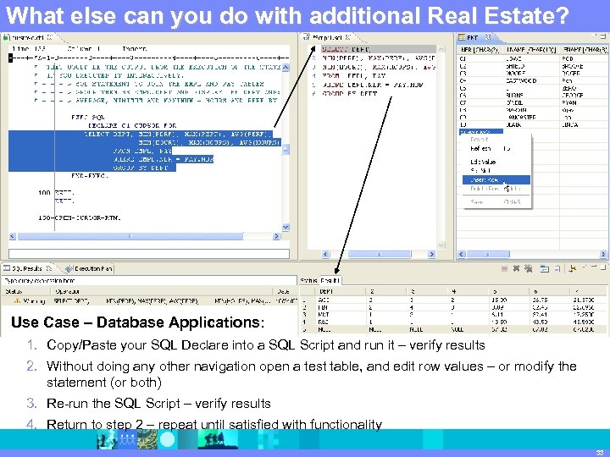610x457 pixels.
Task: Click the Operation column header in SQL Results
Action: pyautogui.click(x=162, y=291)
